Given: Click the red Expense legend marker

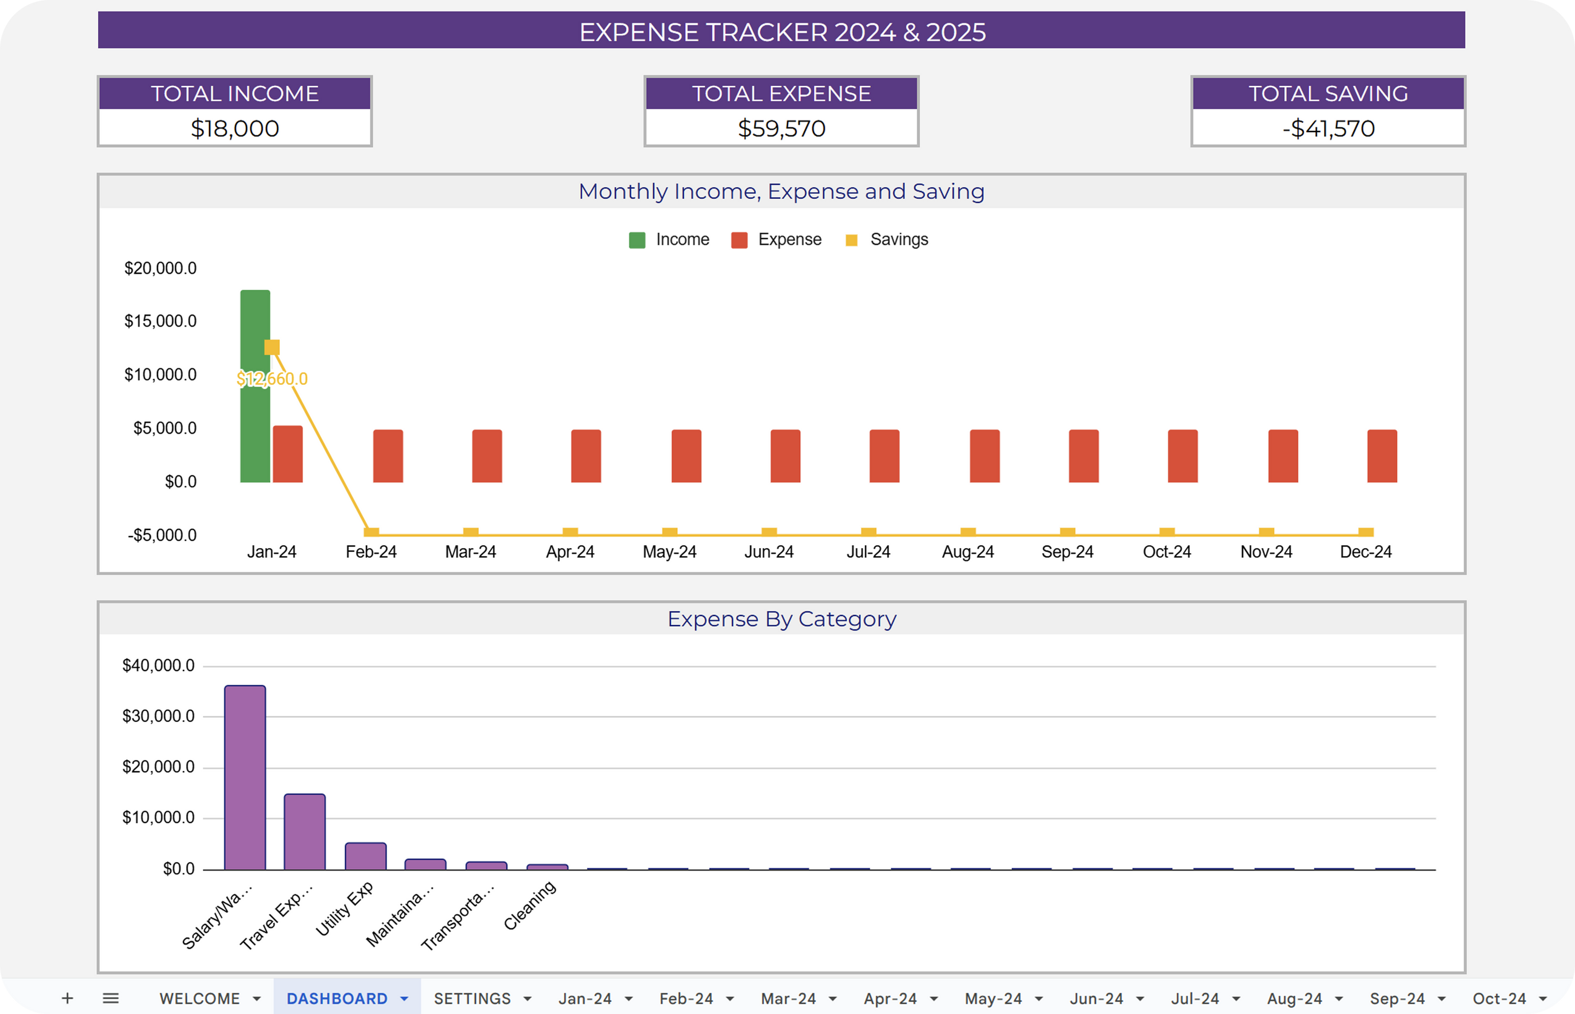Looking at the screenshot, I should point(739,240).
